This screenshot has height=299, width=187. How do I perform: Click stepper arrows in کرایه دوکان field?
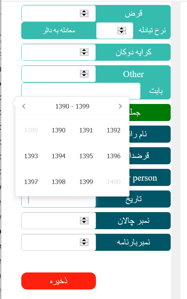coord(84,52)
